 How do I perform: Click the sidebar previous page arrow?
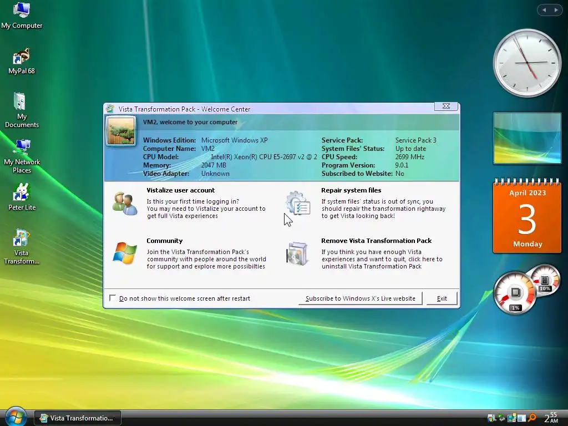544,10
